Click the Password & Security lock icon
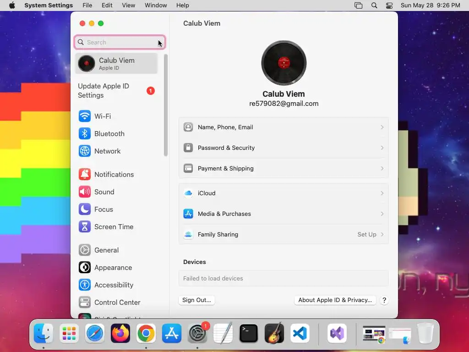 [x=188, y=148]
